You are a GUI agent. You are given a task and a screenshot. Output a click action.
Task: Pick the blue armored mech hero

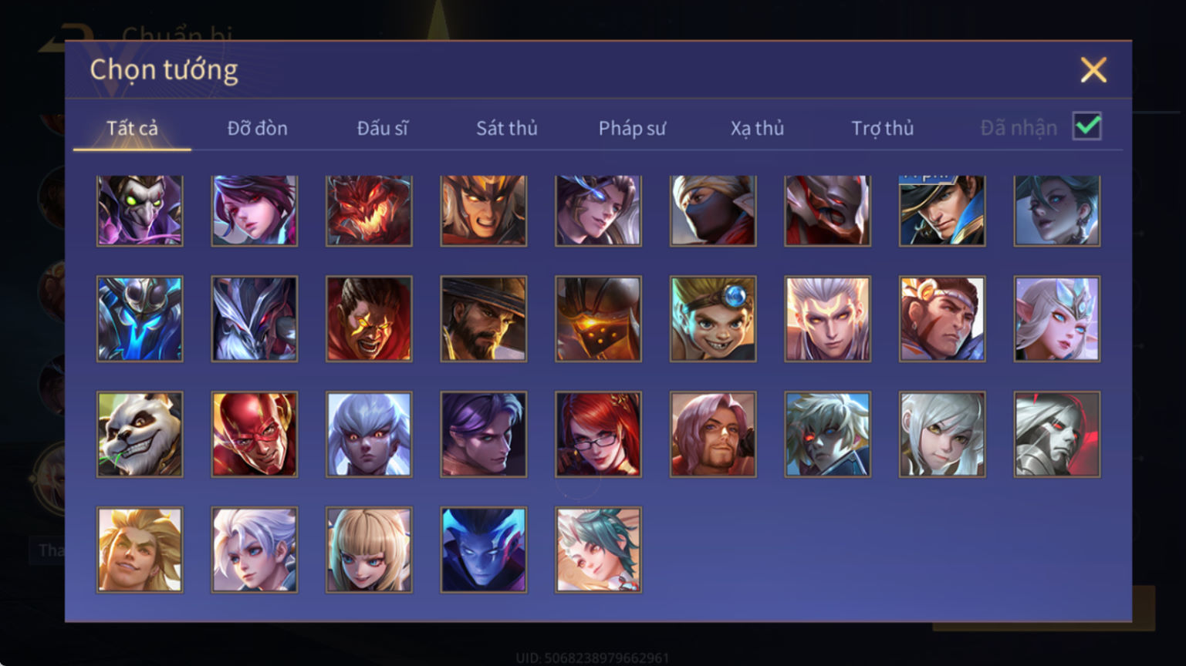tap(140, 319)
